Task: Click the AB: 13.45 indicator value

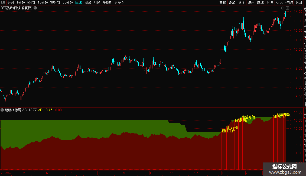Action: pyautogui.click(x=45, y=110)
